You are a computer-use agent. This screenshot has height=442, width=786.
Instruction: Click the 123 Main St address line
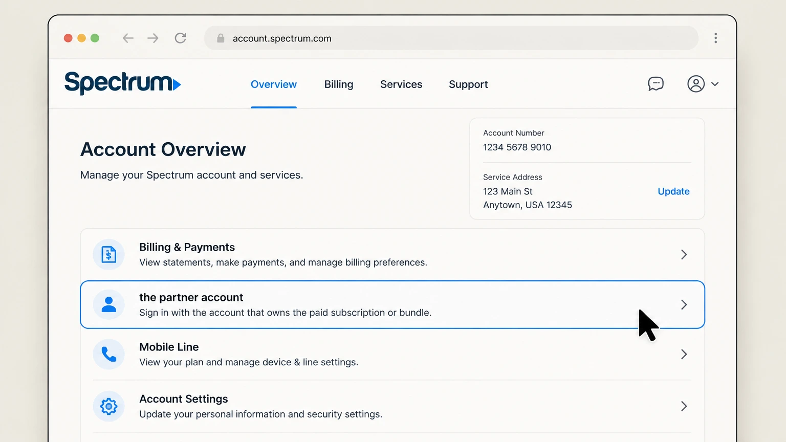[x=508, y=191]
